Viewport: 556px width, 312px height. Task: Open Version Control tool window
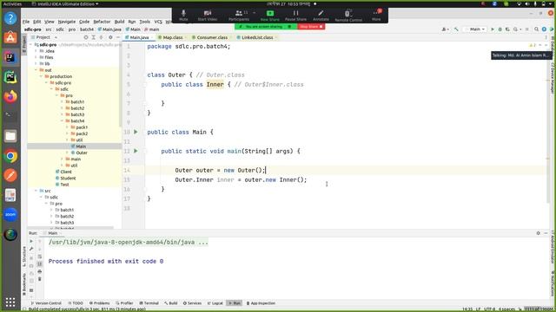[46, 303]
